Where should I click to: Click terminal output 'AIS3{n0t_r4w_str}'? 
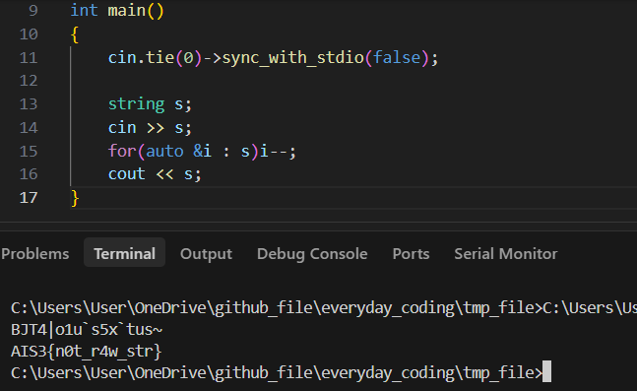point(86,352)
